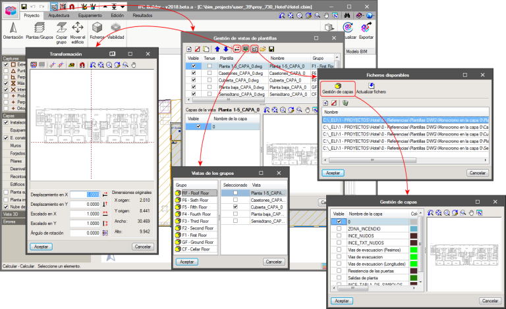
Task: Click the template views icon in the title toolbar
Action: [54, 7]
